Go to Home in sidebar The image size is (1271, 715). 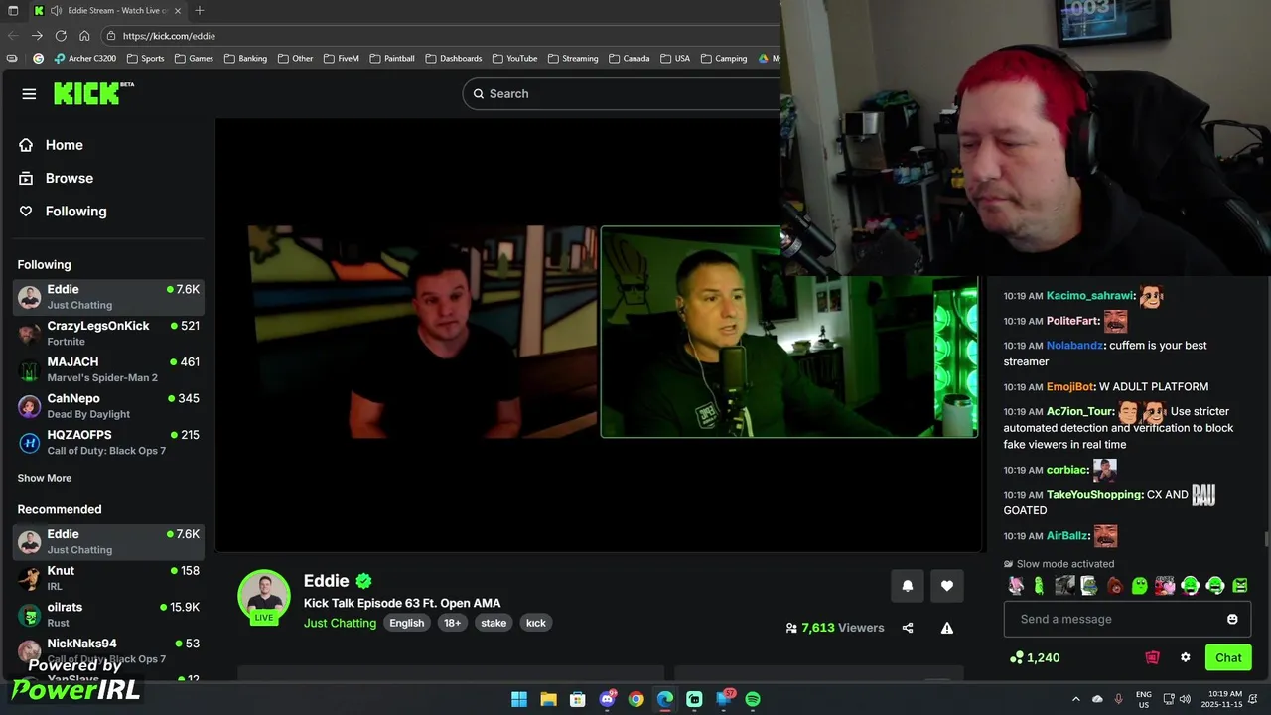(x=64, y=145)
